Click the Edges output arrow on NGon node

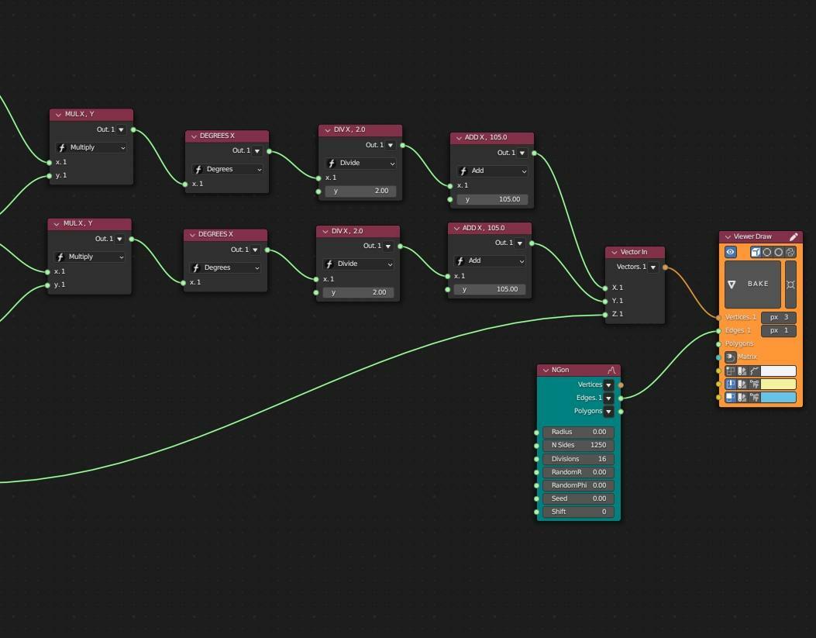[x=608, y=398]
